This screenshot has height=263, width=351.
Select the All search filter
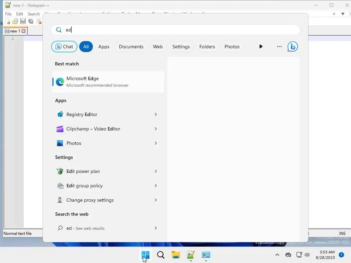click(x=86, y=47)
